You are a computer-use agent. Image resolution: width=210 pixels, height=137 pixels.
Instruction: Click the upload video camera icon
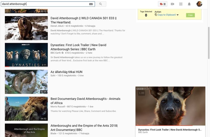(172, 4)
